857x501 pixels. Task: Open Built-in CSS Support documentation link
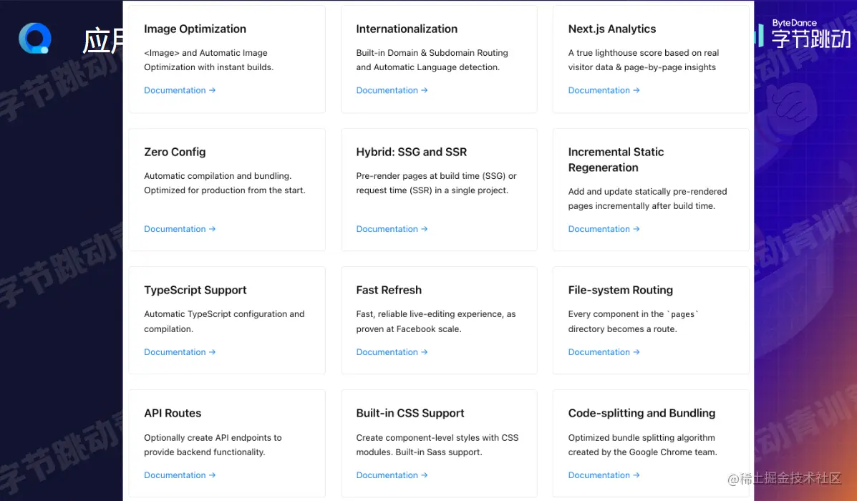tap(392, 475)
